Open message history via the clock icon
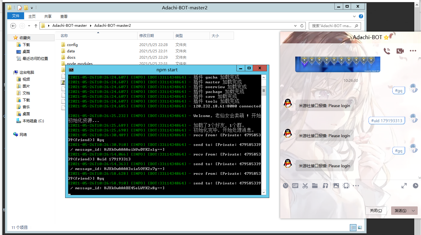Image resolution: width=421 pixels, height=235 pixels. 415,186
